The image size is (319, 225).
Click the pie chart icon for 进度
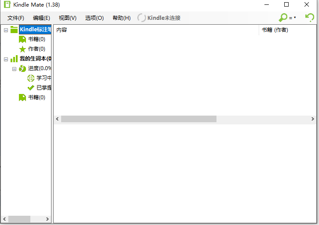pos(22,68)
